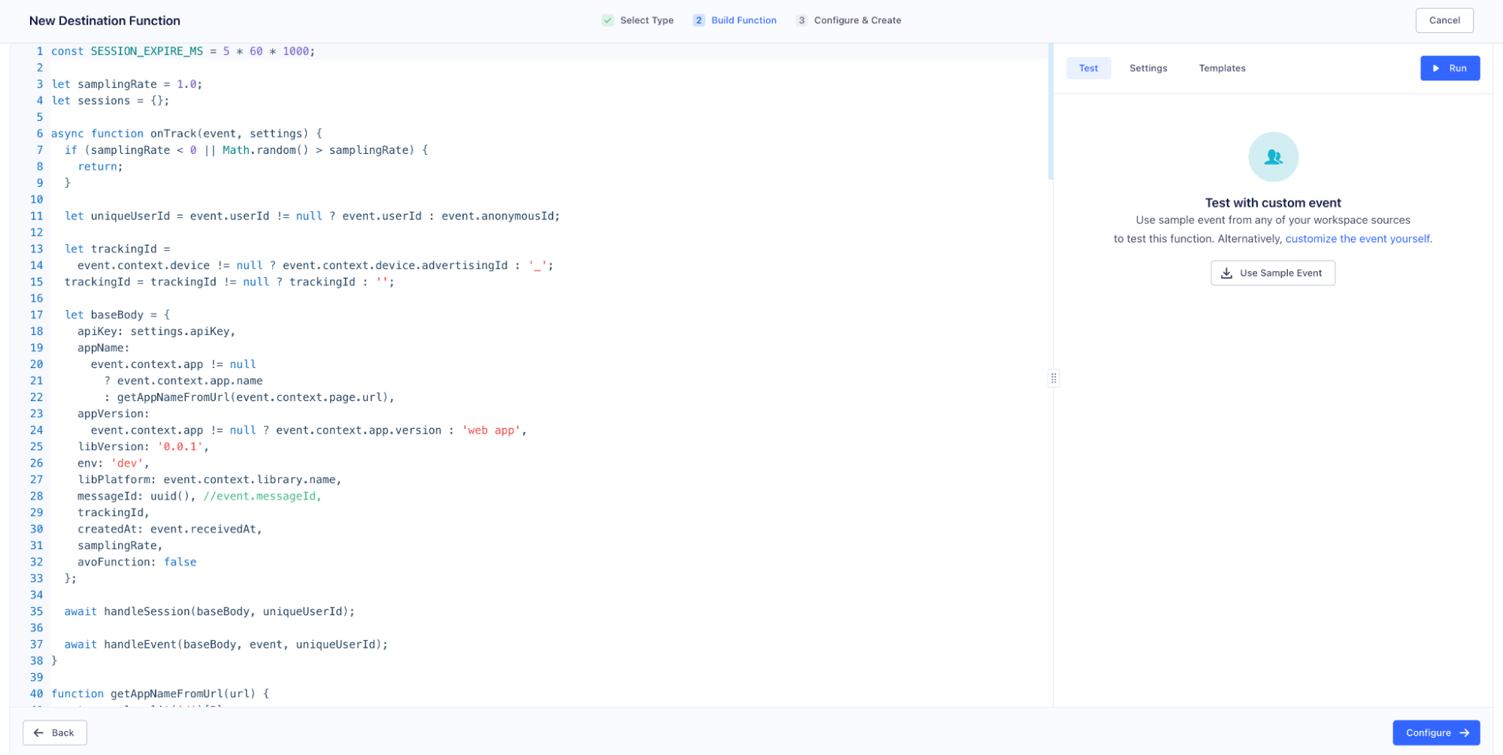Viewport: 1503px width, 755px height.
Task: Click the panel resize grip handle
Action: (x=1054, y=378)
